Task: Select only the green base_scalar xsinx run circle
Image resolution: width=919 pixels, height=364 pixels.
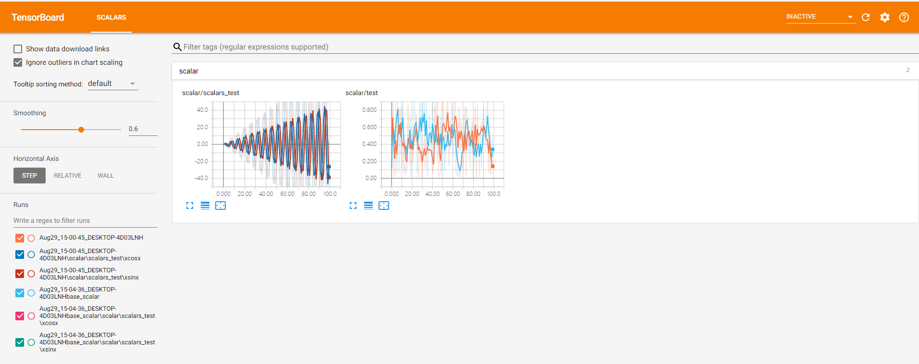Action: [31, 342]
